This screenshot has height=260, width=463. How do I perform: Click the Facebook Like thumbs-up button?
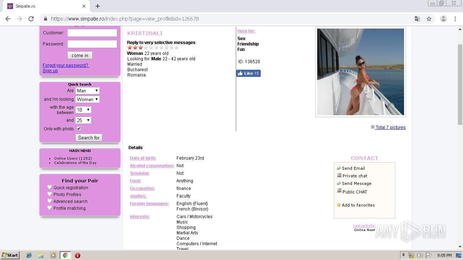(249, 73)
